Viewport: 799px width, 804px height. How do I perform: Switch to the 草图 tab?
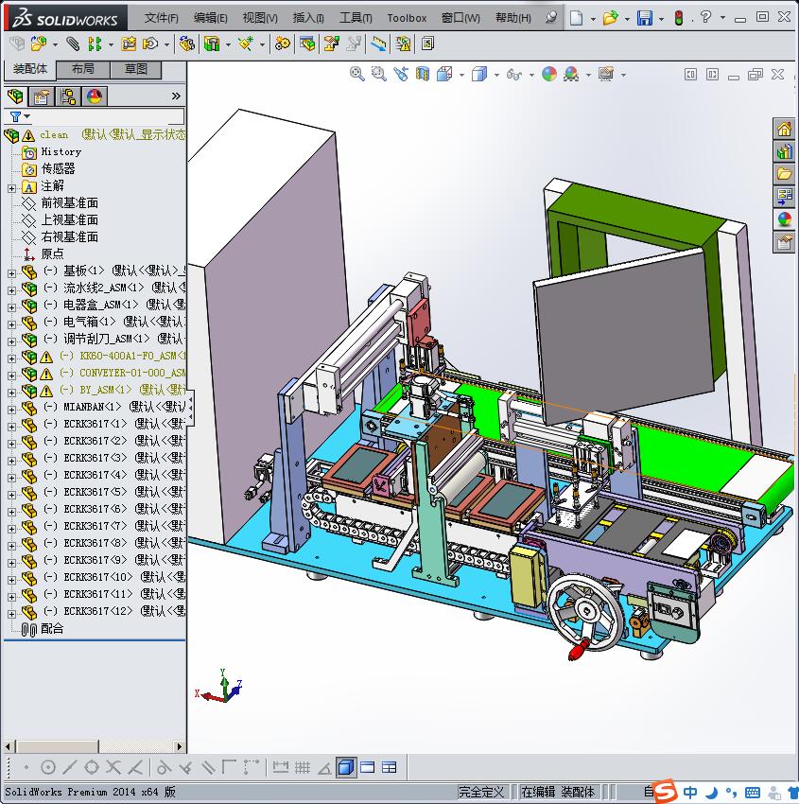136,70
